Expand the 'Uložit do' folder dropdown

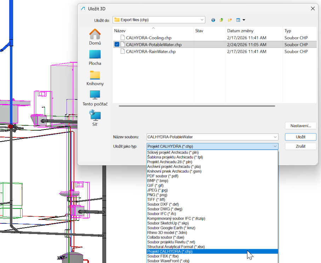pos(201,20)
